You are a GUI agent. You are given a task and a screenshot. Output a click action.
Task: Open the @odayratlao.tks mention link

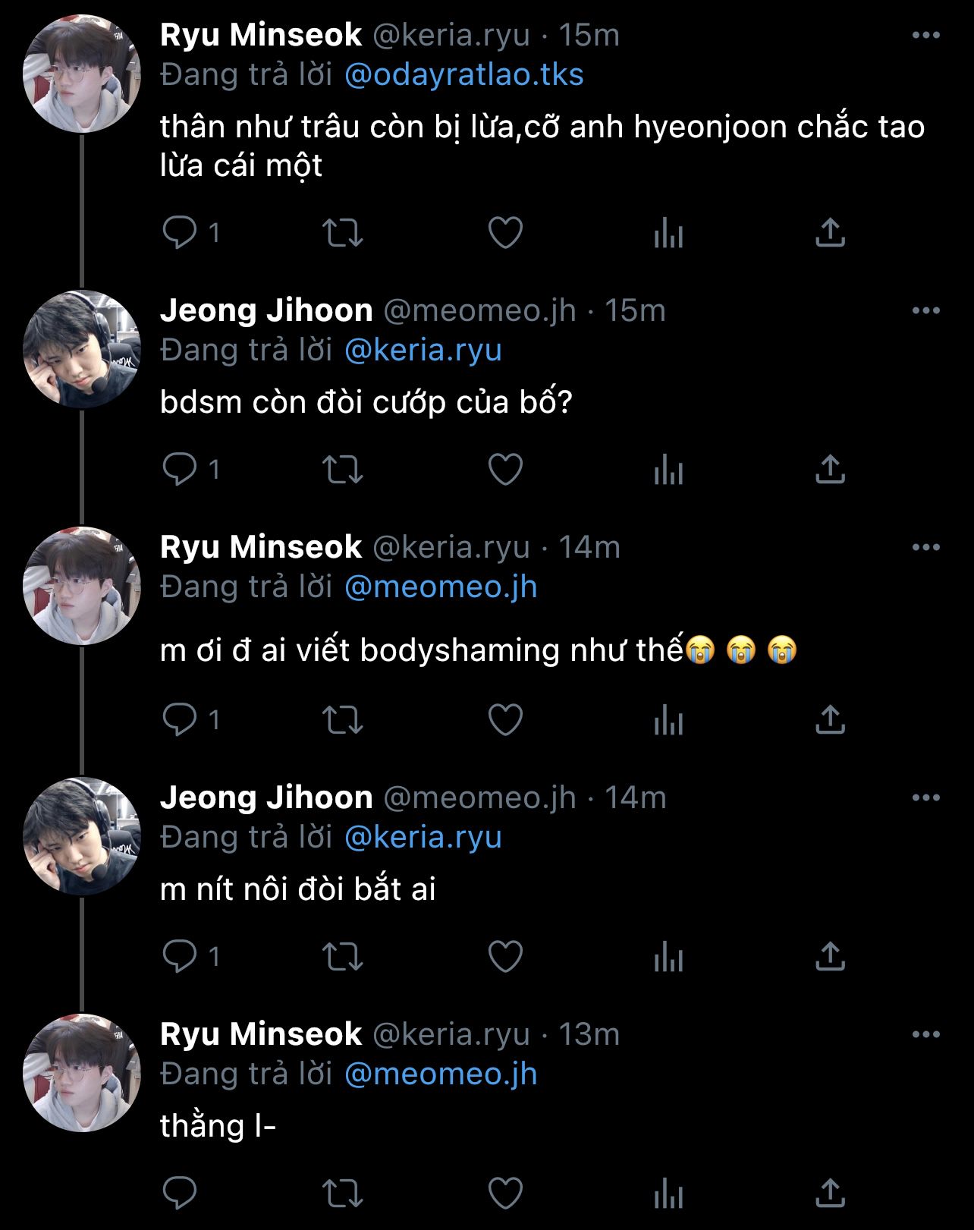(463, 75)
